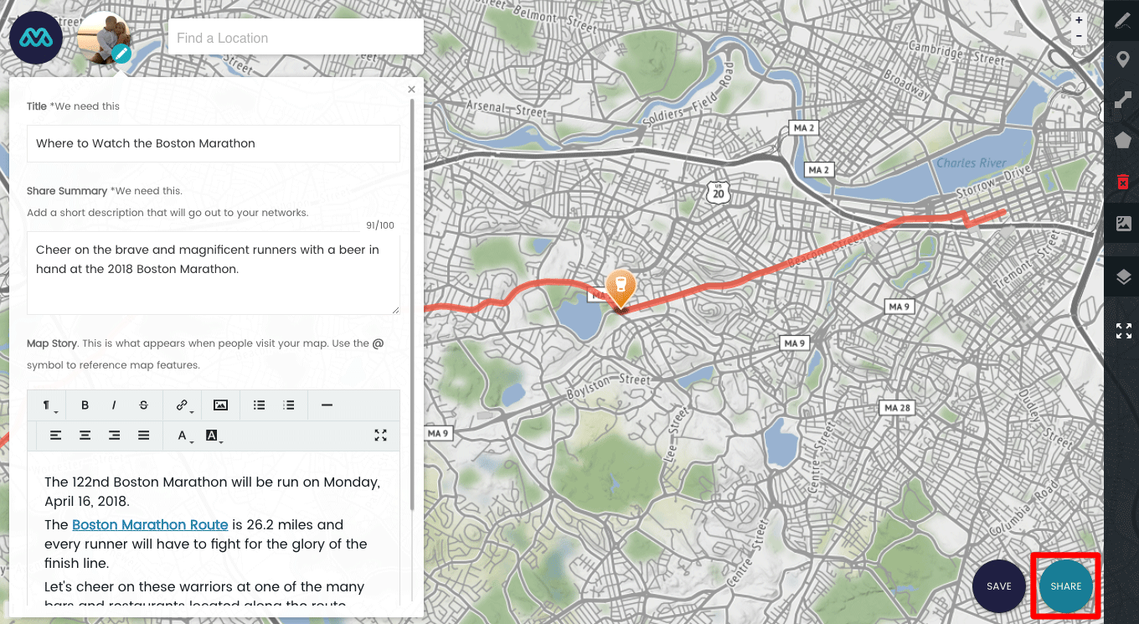The height and width of the screenshot is (624, 1139).
Task: Align text right
Action: (x=114, y=436)
